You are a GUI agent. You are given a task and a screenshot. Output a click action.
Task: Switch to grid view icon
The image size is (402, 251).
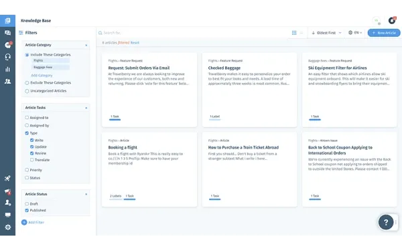[x=294, y=33]
